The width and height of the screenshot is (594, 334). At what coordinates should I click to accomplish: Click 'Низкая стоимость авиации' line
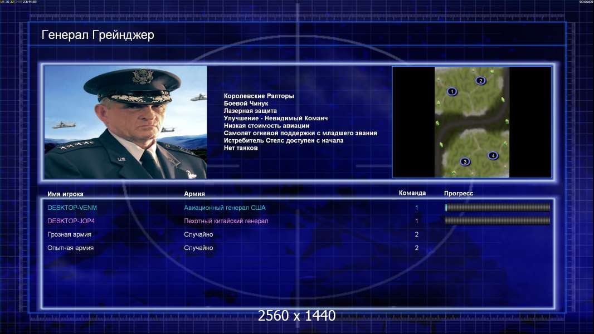point(266,126)
